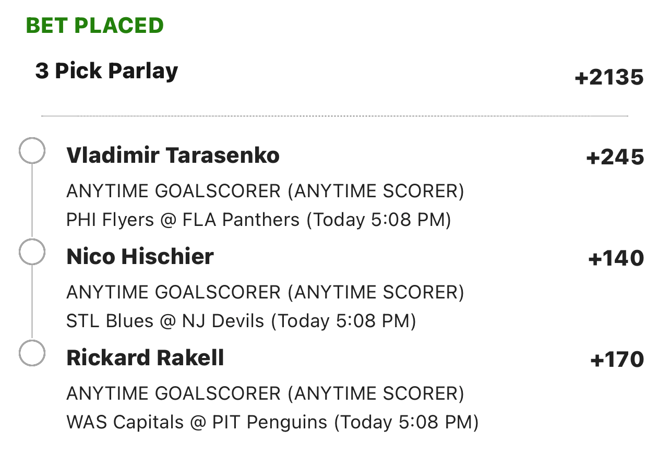Click Anytime Goalscorer market under Nico Hischier
This screenshot has height=455, width=670.
coord(265,293)
